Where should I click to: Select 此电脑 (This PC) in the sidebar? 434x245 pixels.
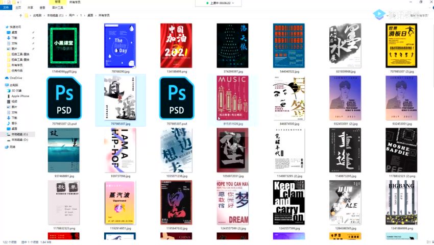click(12, 85)
